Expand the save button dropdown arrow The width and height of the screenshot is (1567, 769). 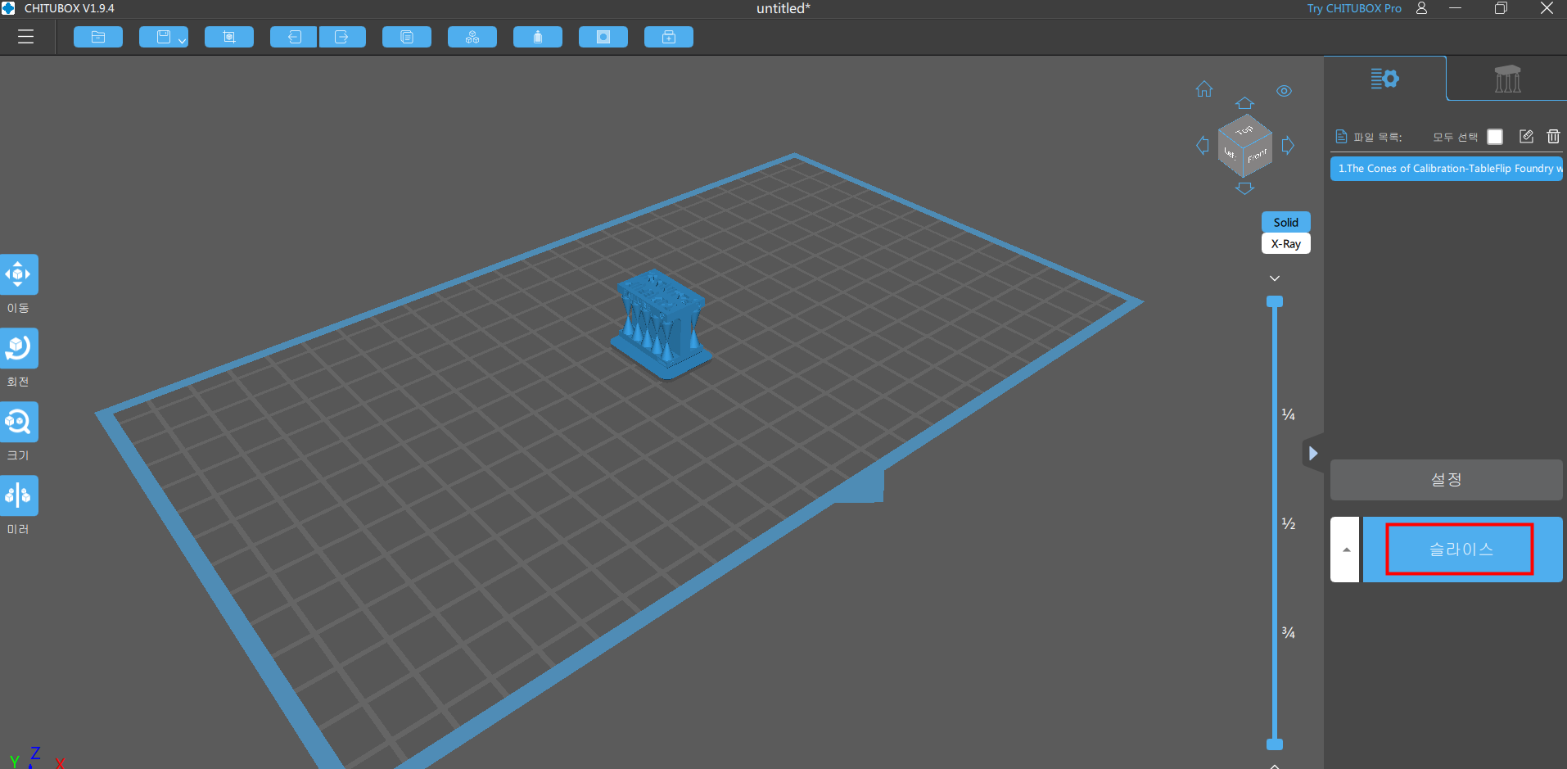click(x=183, y=39)
